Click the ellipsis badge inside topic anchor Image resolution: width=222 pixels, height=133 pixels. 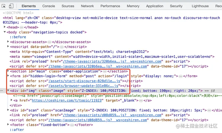141,101
